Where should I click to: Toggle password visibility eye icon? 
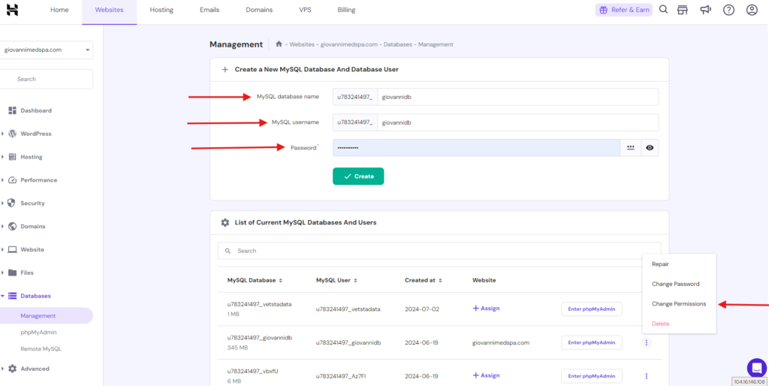pos(650,148)
